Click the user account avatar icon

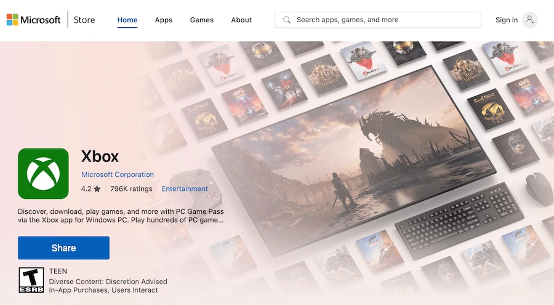tap(530, 20)
